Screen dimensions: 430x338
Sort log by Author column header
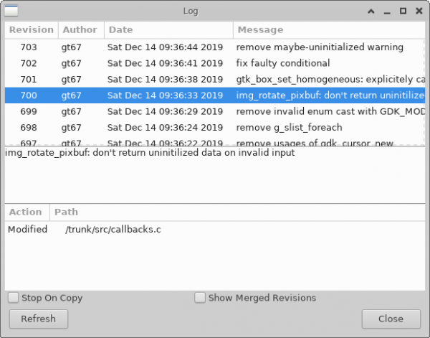click(80, 30)
